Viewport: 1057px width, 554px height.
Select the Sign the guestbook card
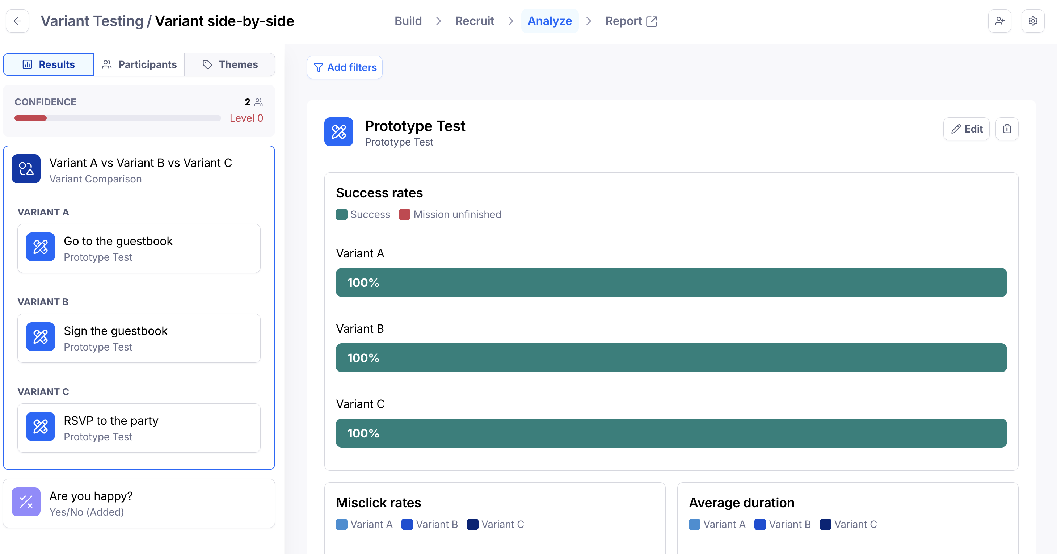[139, 338]
